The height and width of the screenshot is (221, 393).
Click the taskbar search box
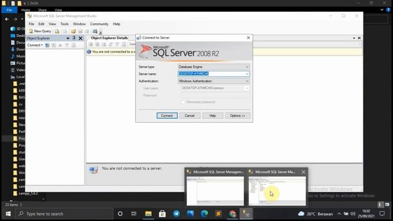pos(64,214)
